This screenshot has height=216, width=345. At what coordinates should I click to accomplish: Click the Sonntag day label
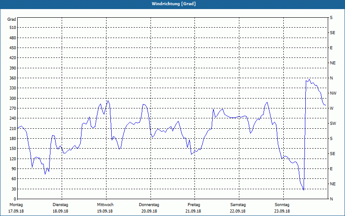click(282, 205)
